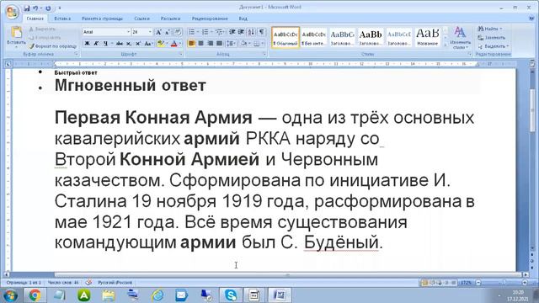Image resolution: width=539 pixels, height=303 pixels.
Task: Save the document via Quick Access floppy icon
Action: 26,8
